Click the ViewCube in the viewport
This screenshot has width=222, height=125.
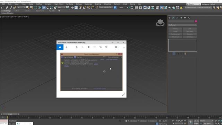(160, 23)
